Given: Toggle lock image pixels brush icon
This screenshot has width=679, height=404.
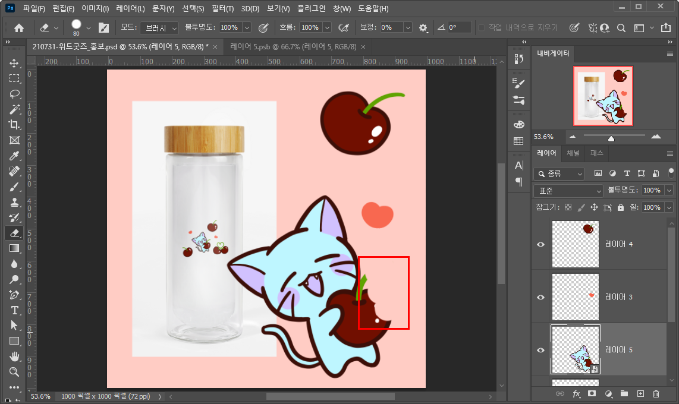Looking at the screenshot, I should point(581,207).
